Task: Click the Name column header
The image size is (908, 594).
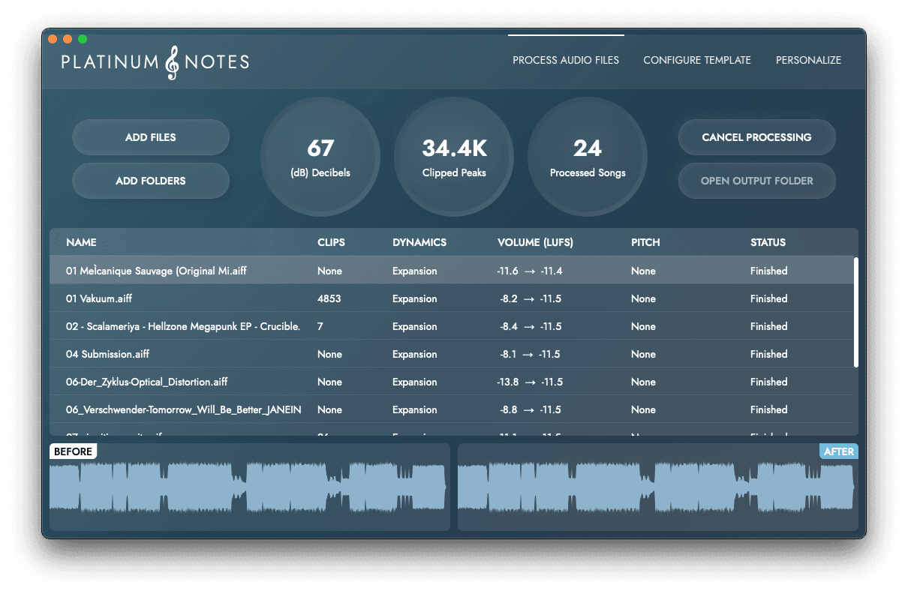Action: pos(81,242)
